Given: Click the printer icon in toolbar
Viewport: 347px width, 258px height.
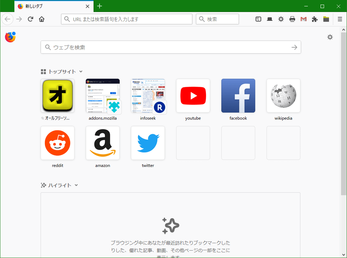Looking at the screenshot, I should (x=292, y=19).
